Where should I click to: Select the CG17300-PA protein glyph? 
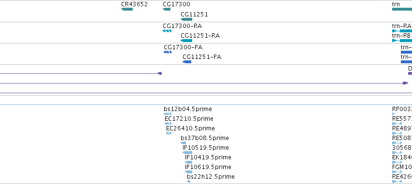[x=168, y=52]
